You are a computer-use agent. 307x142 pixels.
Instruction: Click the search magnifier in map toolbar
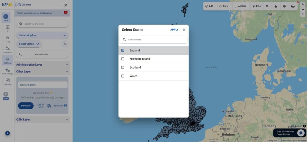click(x=267, y=6)
